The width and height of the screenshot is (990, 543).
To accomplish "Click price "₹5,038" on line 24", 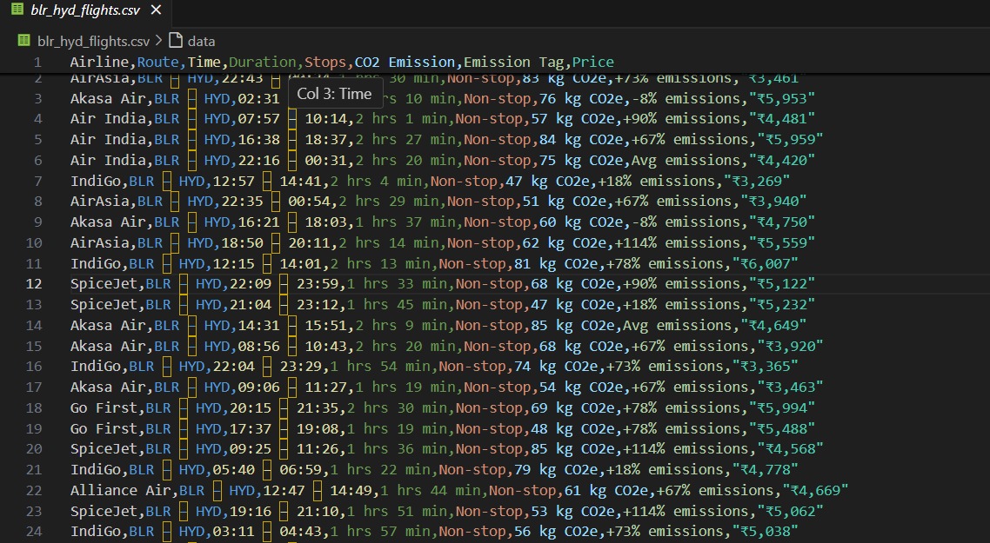I will [x=765, y=532].
